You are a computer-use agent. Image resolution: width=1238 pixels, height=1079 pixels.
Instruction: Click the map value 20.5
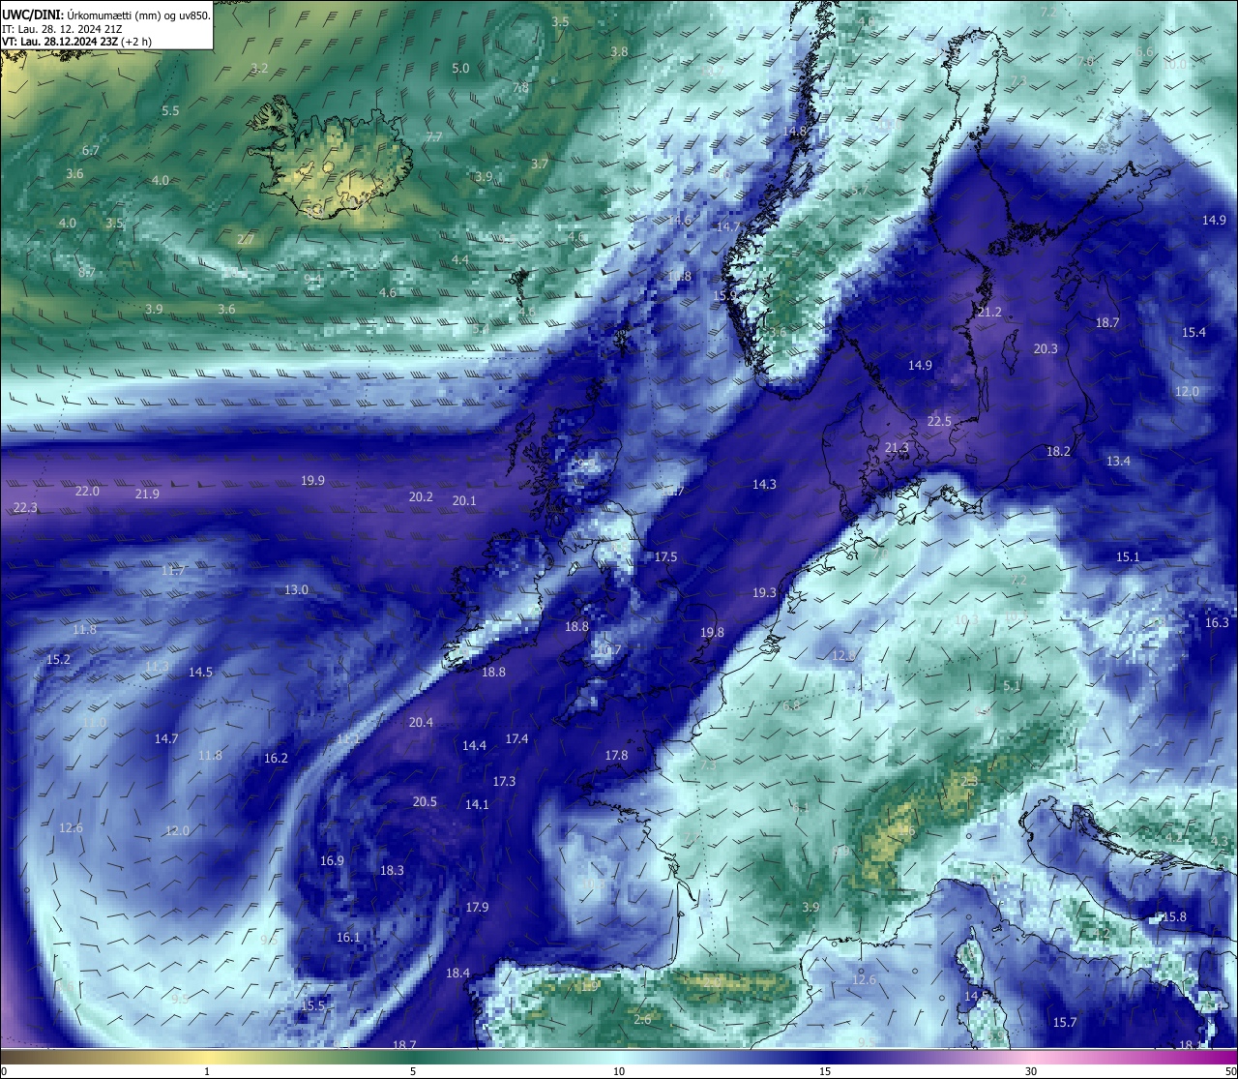(425, 802)
